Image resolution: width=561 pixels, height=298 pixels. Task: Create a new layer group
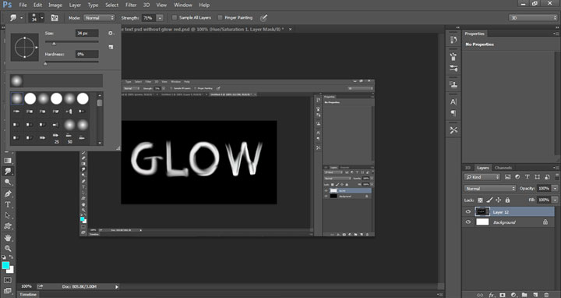coord(524,295)
